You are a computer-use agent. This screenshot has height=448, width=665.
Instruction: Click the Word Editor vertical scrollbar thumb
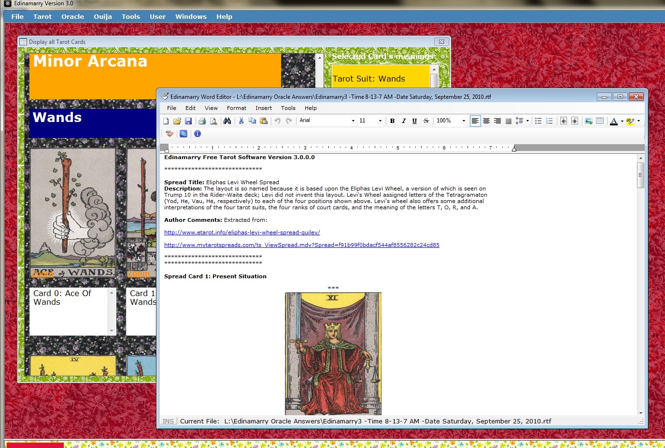pyautogui.click(x=641, y=176)
